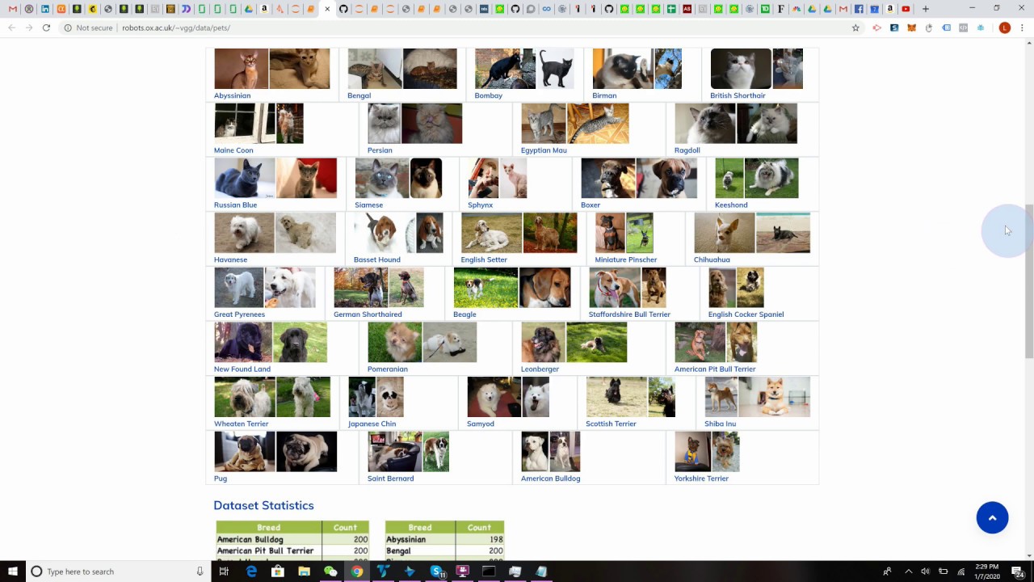Screen dimensions: 1034x582
Task: Open the Basset Hound link
Action: point(376,259)
